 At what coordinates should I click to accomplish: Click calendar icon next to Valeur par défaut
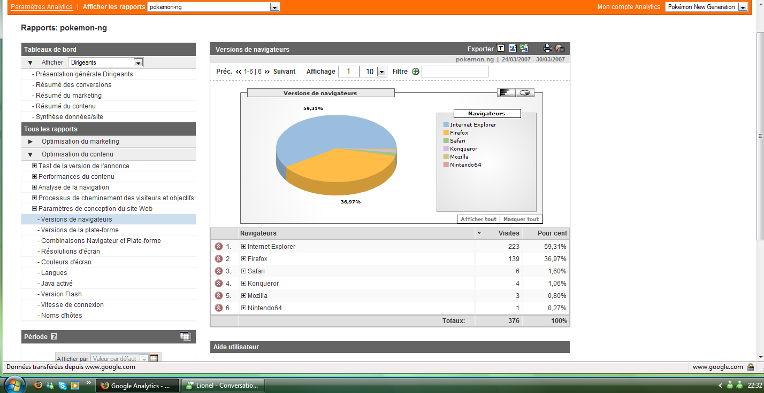pyautogui.click(x=154, y=358)
